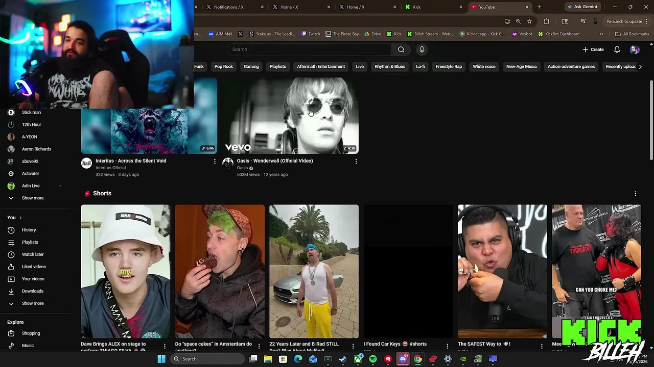Close the Kick browser tab

pos(461,7)
